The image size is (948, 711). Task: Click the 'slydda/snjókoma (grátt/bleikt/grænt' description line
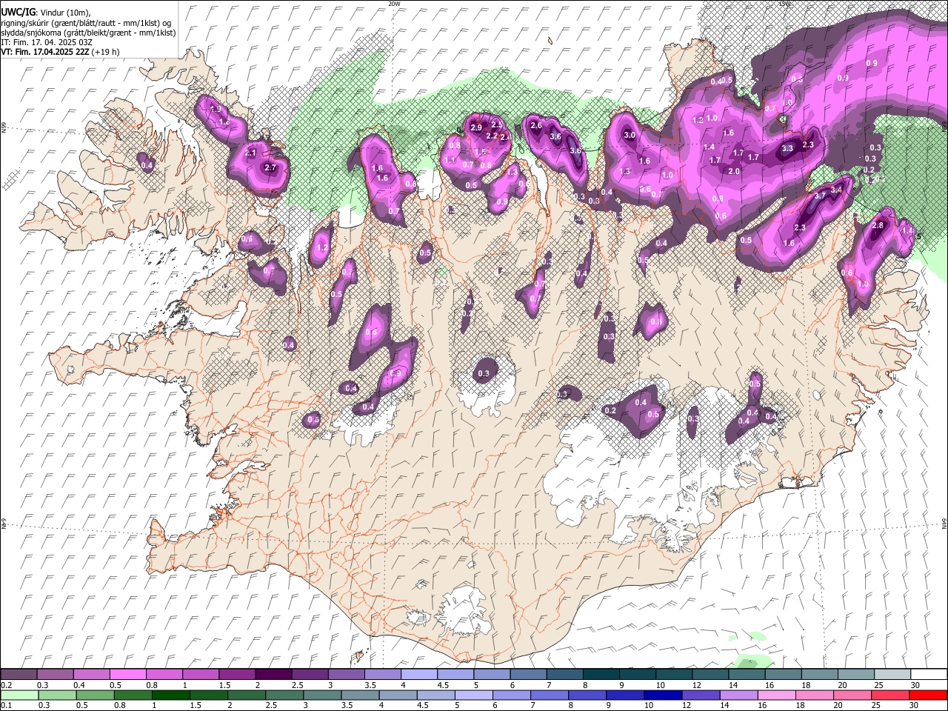pos(88,33)
